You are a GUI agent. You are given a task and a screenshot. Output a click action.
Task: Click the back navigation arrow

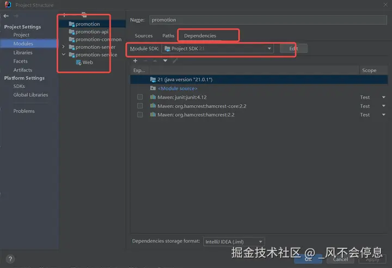6,16
